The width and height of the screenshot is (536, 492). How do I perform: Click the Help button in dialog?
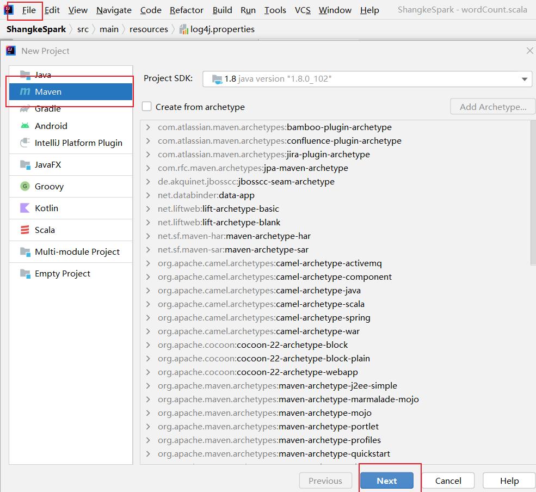tap(509, 481)
